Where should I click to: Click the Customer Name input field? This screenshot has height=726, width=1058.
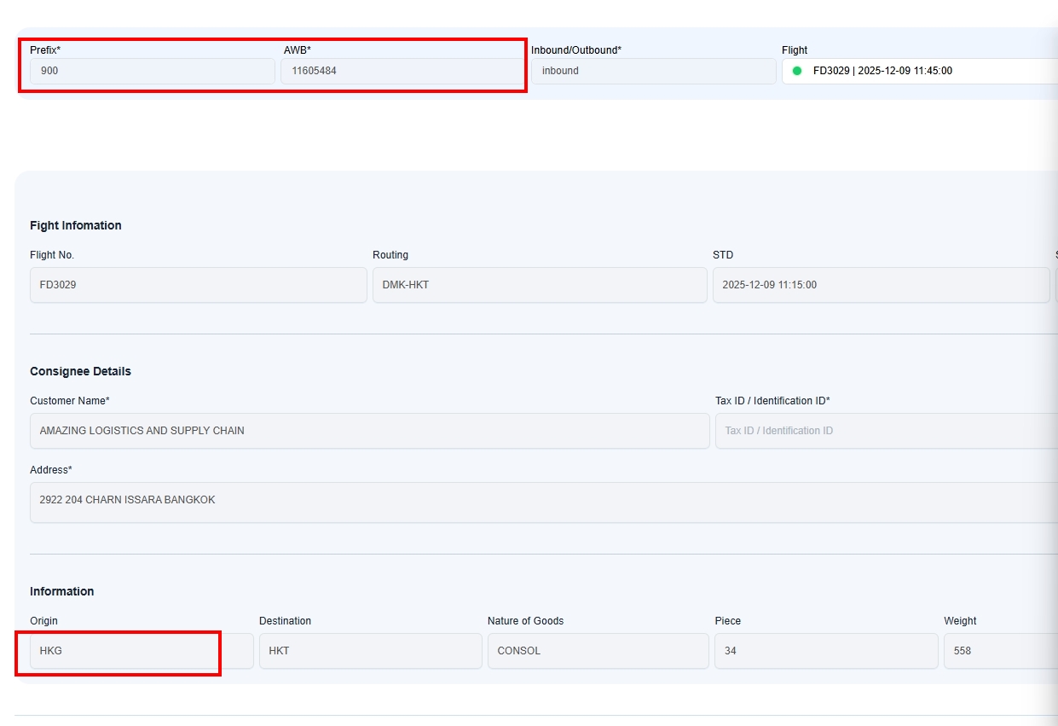(x=369, y=431)
